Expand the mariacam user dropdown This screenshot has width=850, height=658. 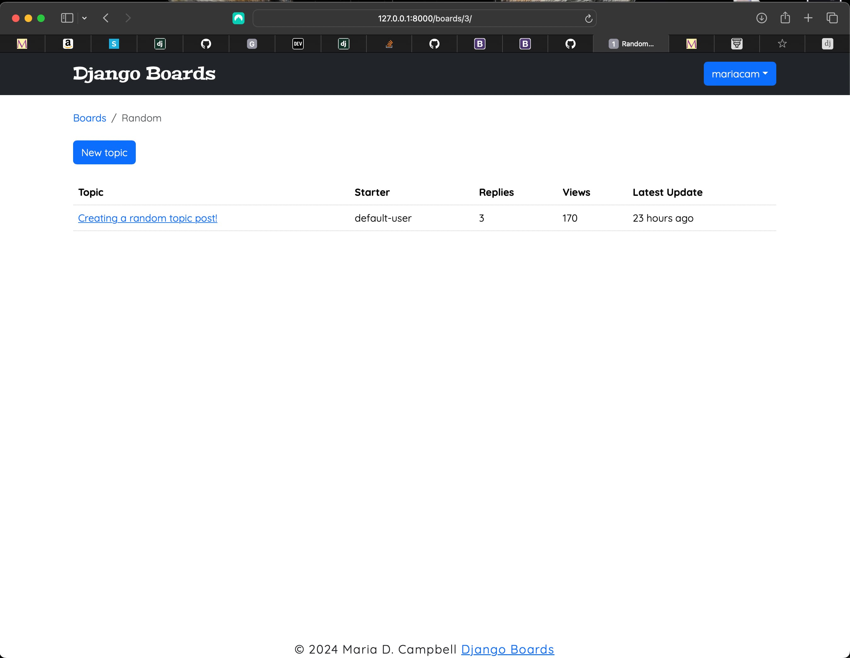click(x=739, y=73)
